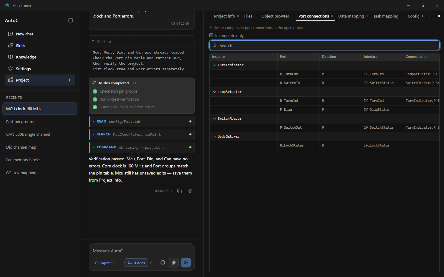Focus the port connections Search field
This screenshot has height=277, width=444.
click(324, 45)
